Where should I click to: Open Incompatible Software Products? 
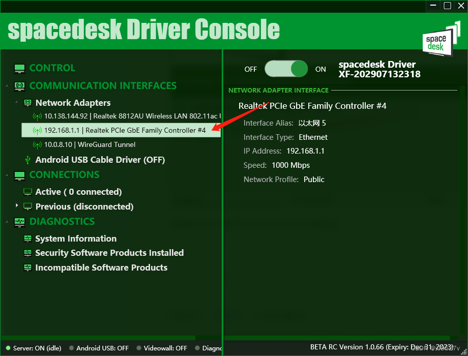101,268
